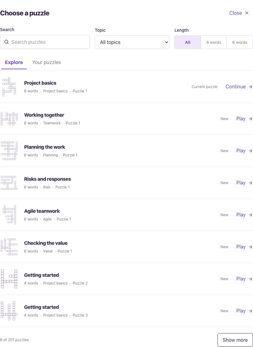Filter puzzles to 4 words length
253x347 pixels.
[214, 42]
